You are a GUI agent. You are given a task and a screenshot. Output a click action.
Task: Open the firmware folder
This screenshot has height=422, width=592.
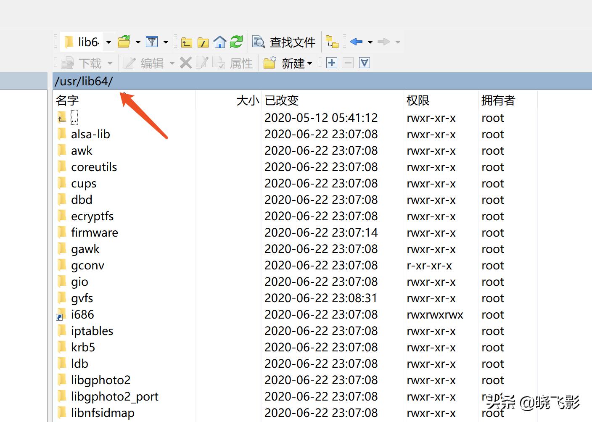click(94, 232)
